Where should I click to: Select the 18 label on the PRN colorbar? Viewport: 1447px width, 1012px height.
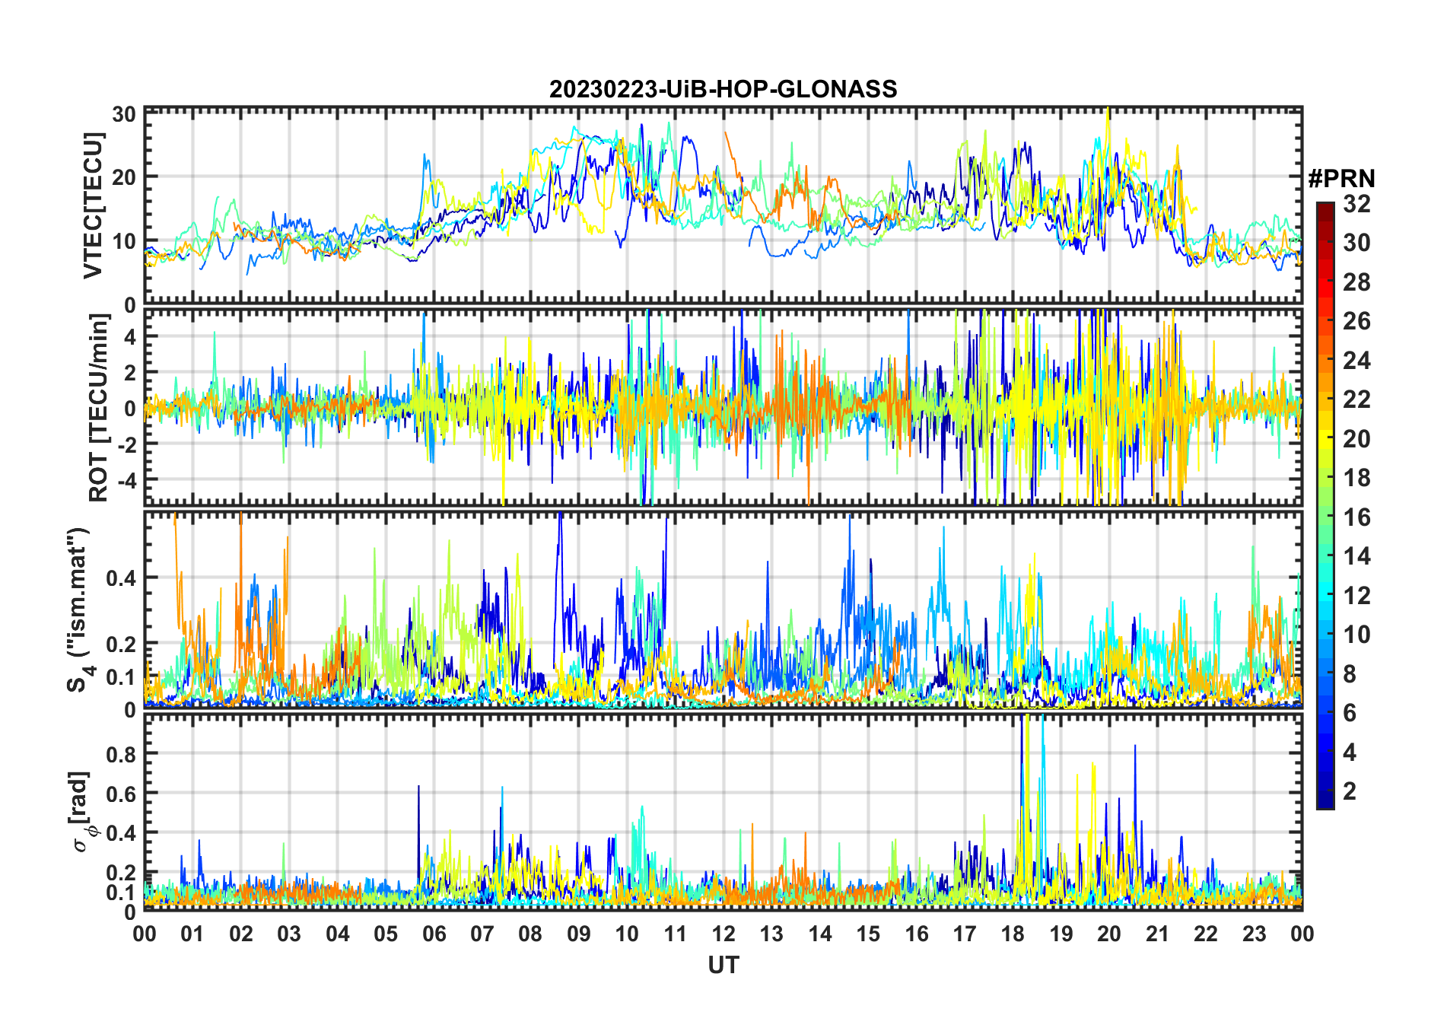1356,478
